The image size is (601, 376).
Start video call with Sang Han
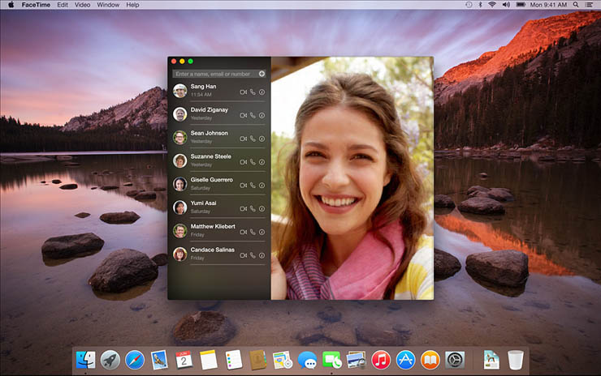coord(243,92)
